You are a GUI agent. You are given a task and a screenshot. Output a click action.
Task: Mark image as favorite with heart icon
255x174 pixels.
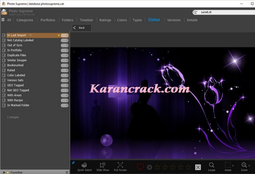click(x=140, y=167)
